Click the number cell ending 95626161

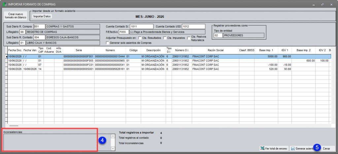(110, 69)
